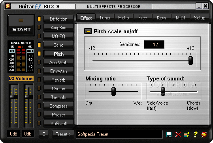
Task: Enable the Reverb LED indicator
Action: [x=39, y=80]
